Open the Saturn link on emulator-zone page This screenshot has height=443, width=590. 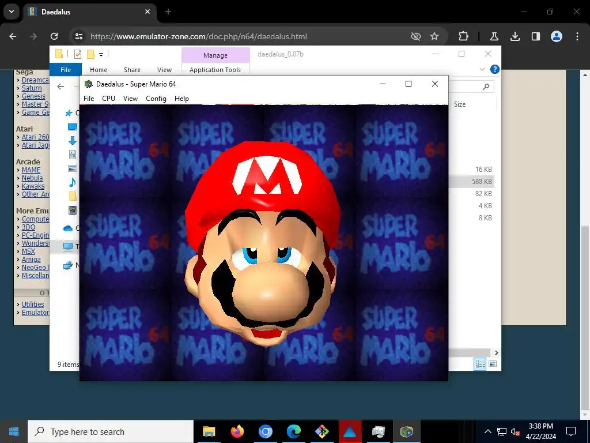click(32, 88)
